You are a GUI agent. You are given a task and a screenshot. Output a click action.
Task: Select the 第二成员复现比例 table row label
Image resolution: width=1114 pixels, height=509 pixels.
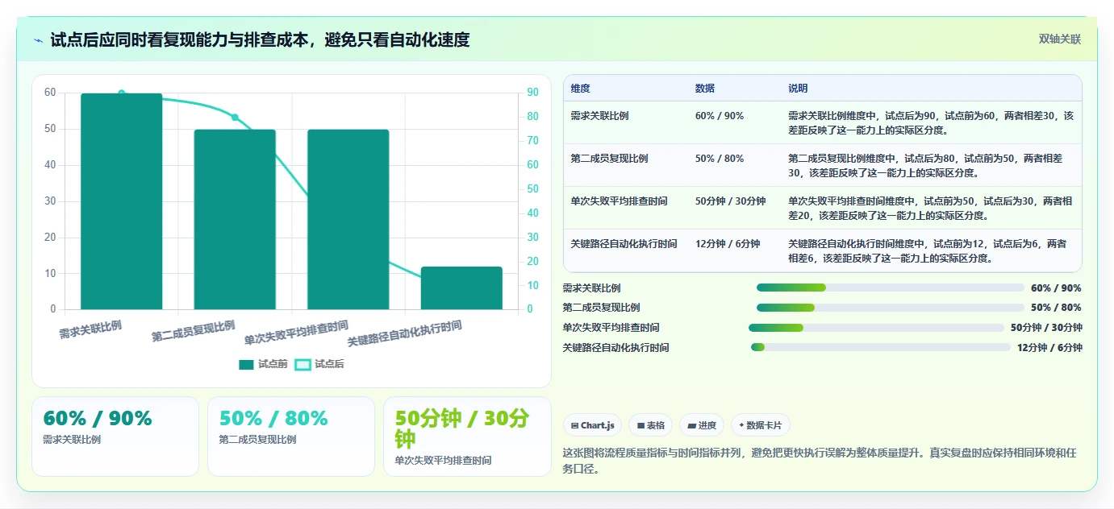tap(609, 159)
